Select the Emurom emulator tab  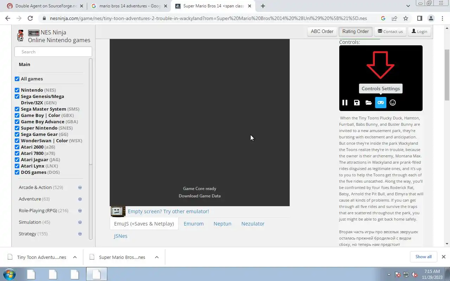click(x=194, y=224)
